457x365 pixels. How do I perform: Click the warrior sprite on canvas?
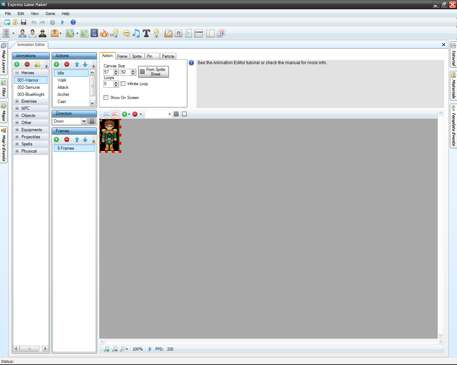click(x=110, y=135)
